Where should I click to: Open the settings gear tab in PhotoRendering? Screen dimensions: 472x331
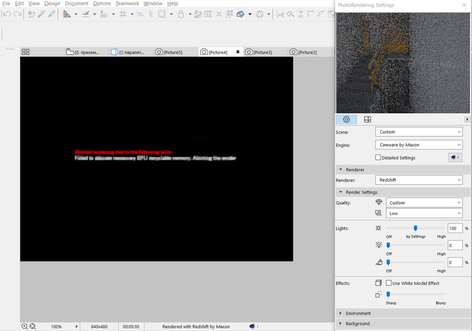pos(346,119)
